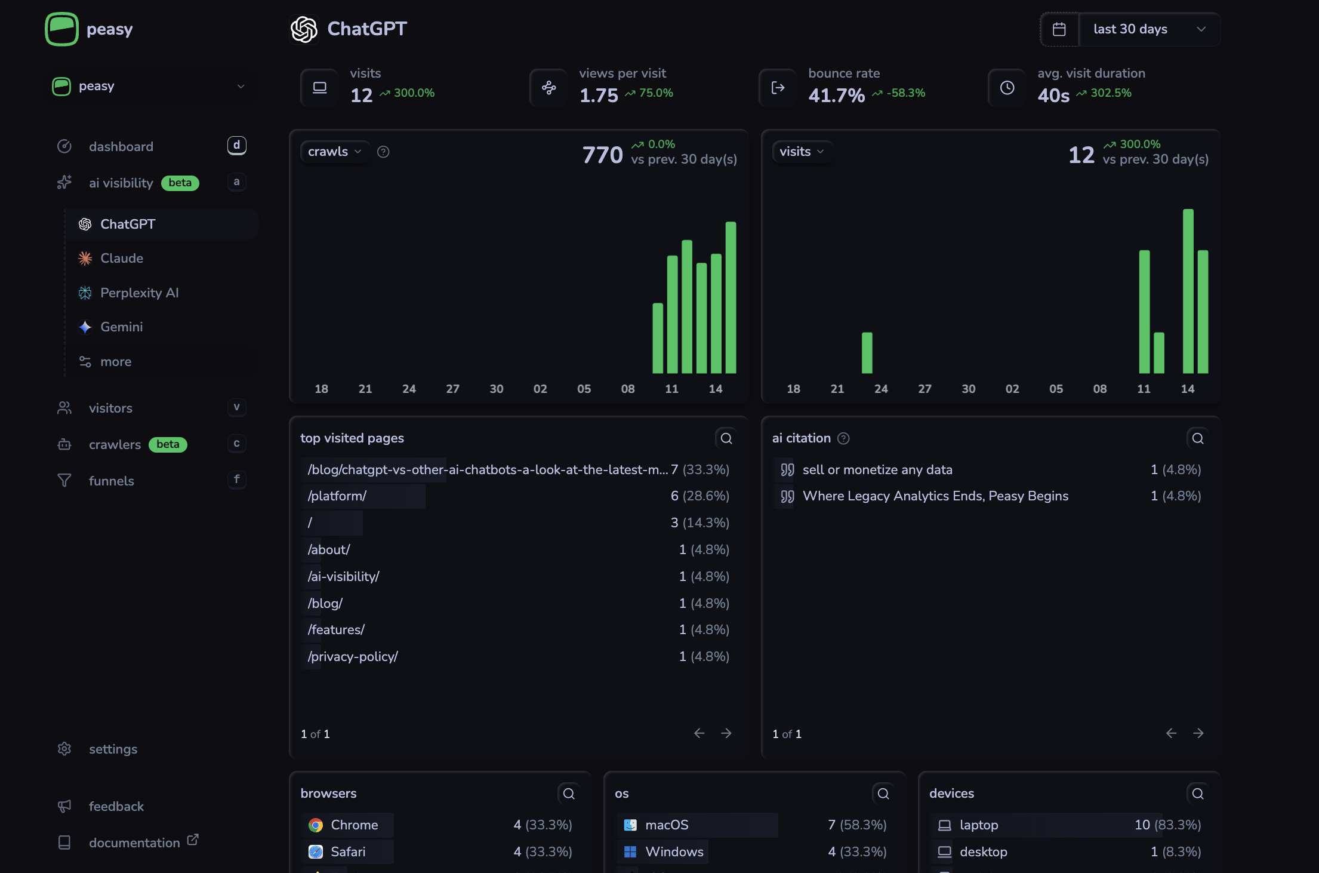
Task: Click the tallest crawls bar on day 15
Action: click(731, 297)
